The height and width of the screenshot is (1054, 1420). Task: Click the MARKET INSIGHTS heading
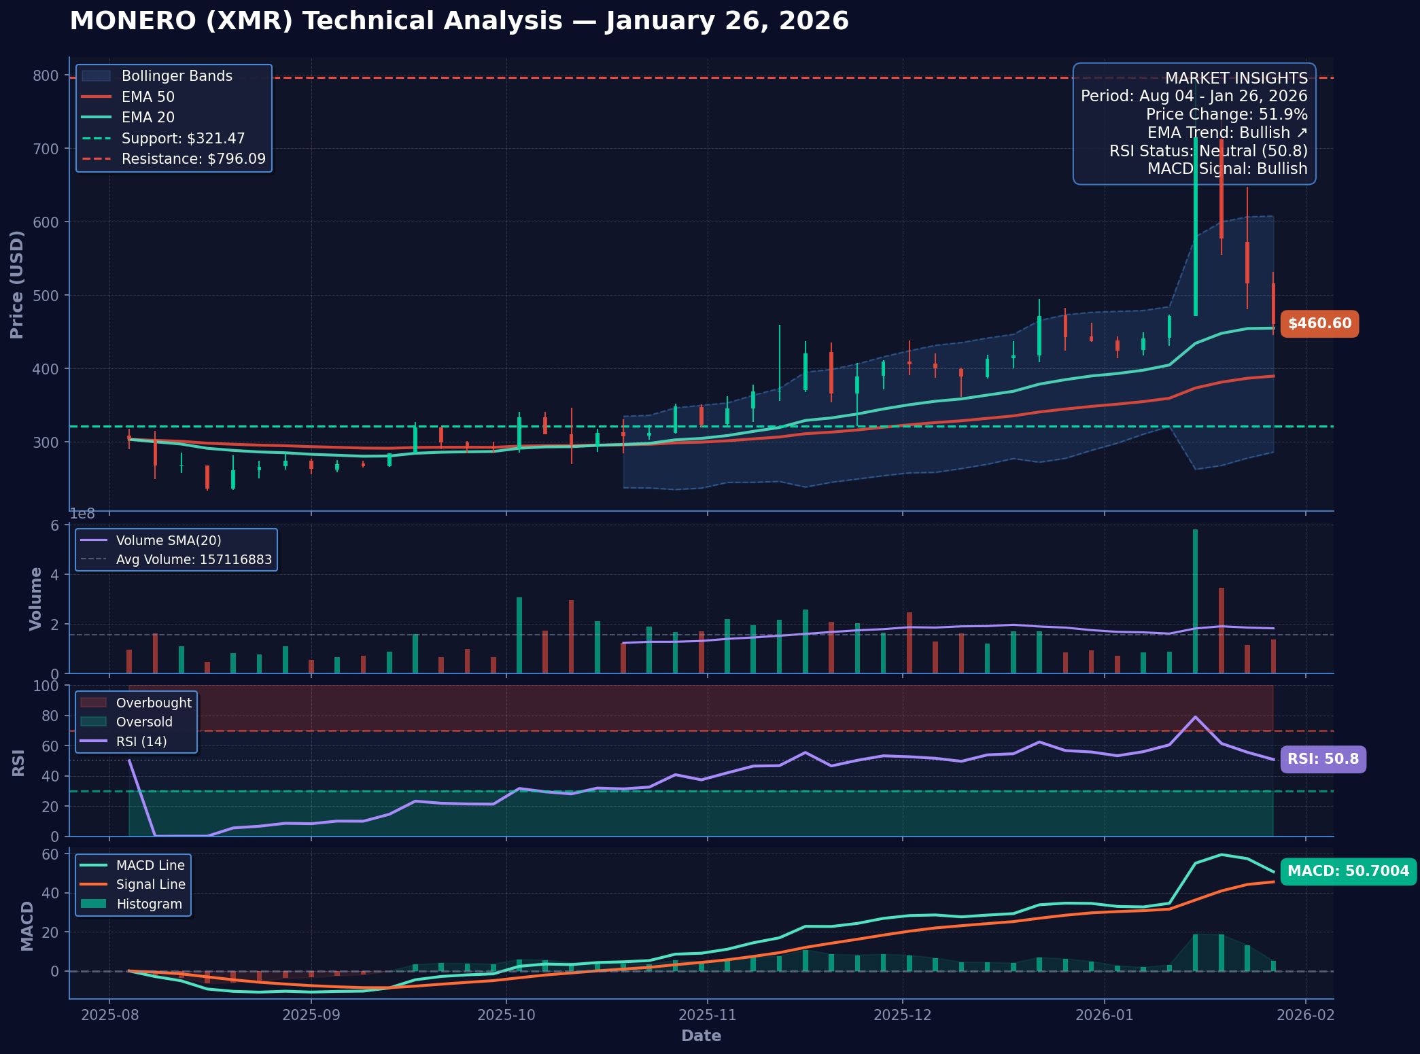(1236, 79)
